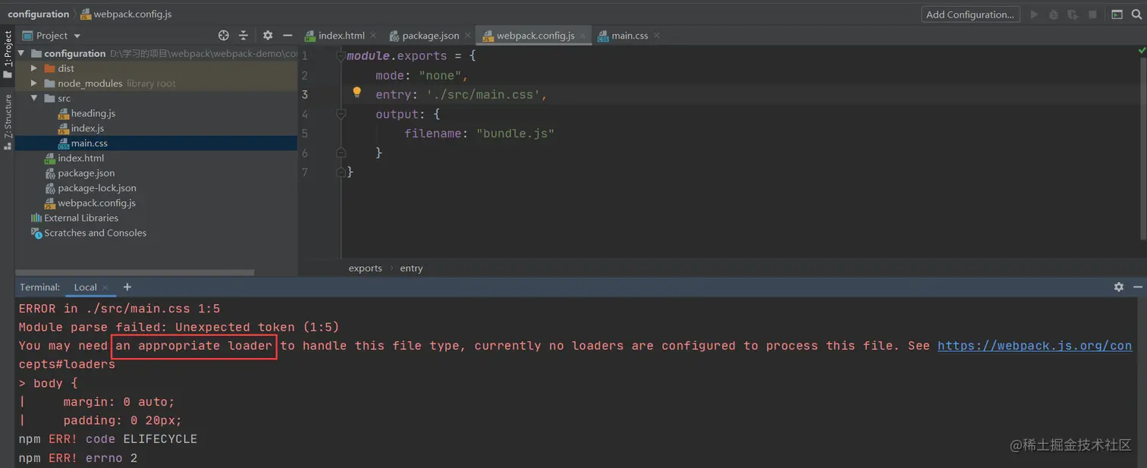Hide the Project panel with minus icon

pyautogui.click(x=288, y=36)
